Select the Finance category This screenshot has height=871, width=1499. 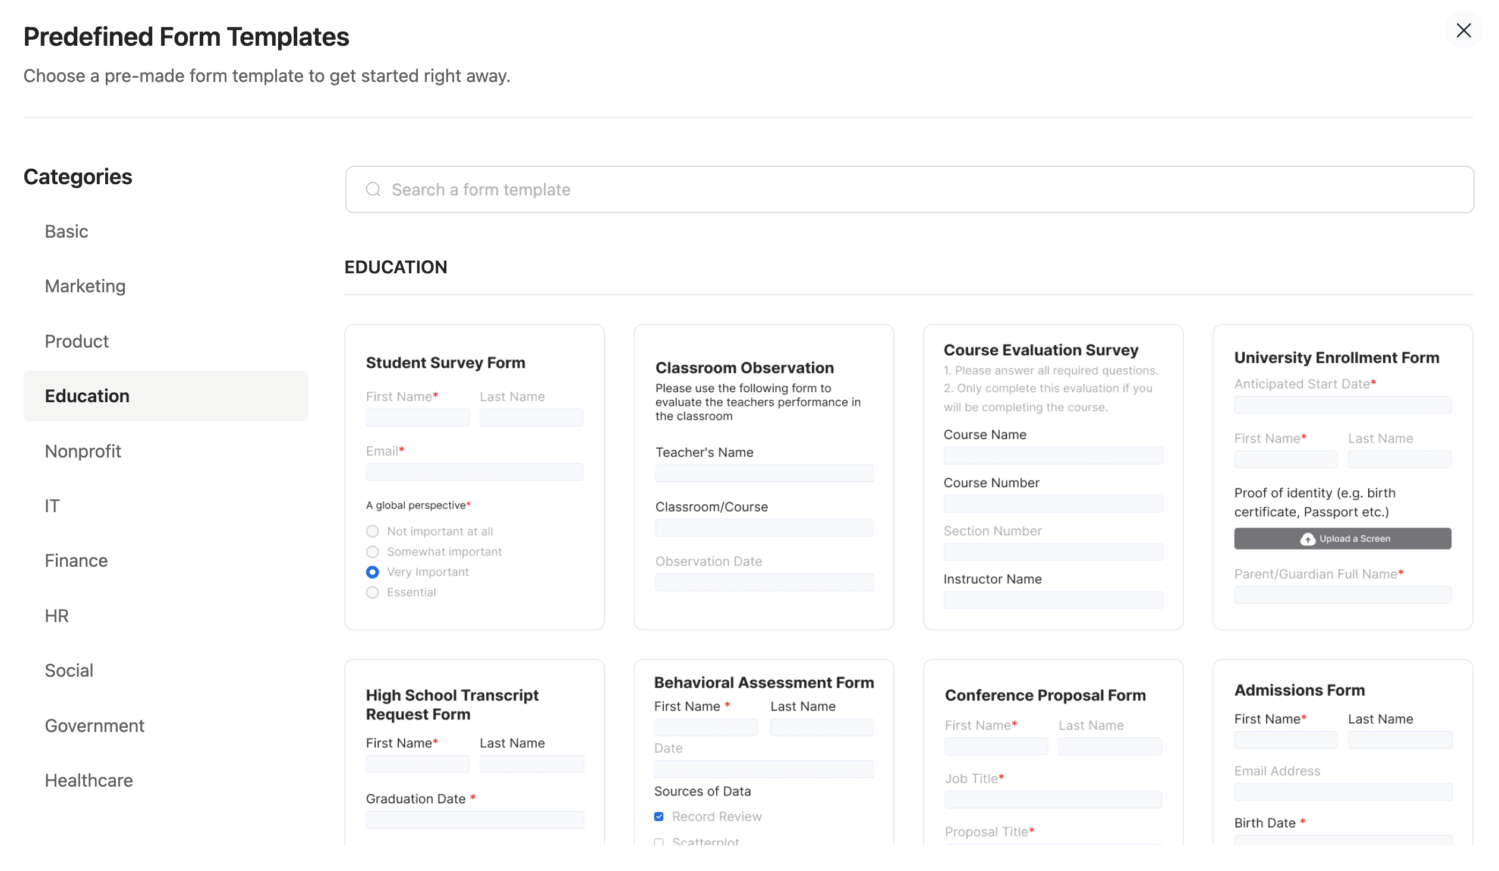click(76, 560)
